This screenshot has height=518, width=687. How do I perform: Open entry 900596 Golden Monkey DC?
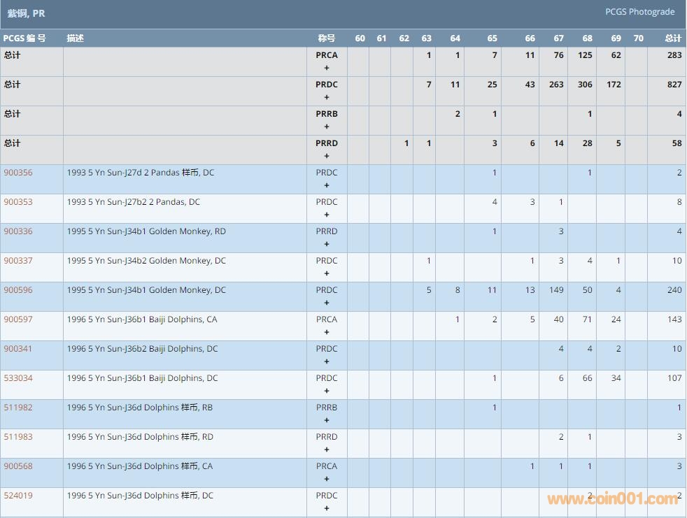(18, 290)
